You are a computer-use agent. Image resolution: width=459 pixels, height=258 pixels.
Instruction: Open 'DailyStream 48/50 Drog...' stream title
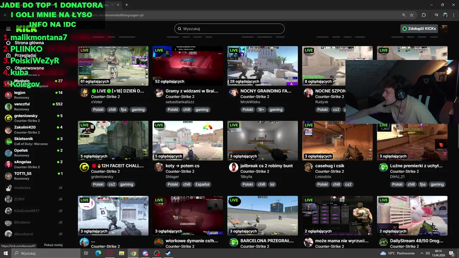point(417,241)
